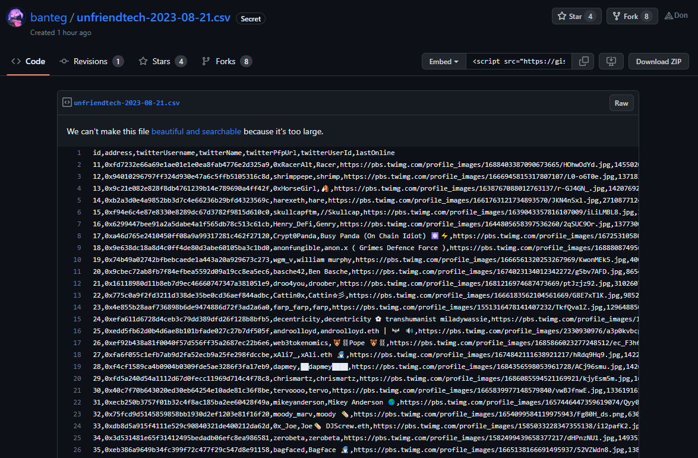View the star count of 4 beside Star
698x458 pixels.
[x=590, y=17]
